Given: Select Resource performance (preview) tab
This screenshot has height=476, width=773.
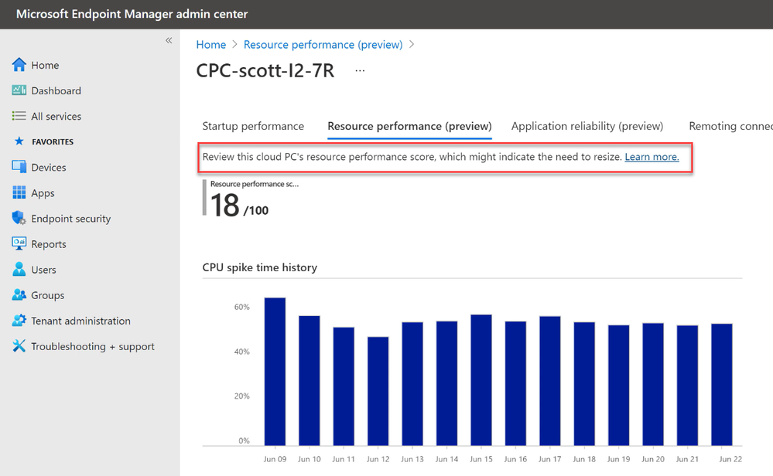Looking at the screenshot, I should pyautogui.click(x=409, y=126).
